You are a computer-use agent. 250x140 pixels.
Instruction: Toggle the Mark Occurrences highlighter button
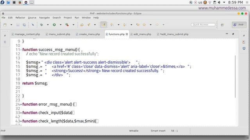pyautogui.click(x=104, y=25)
